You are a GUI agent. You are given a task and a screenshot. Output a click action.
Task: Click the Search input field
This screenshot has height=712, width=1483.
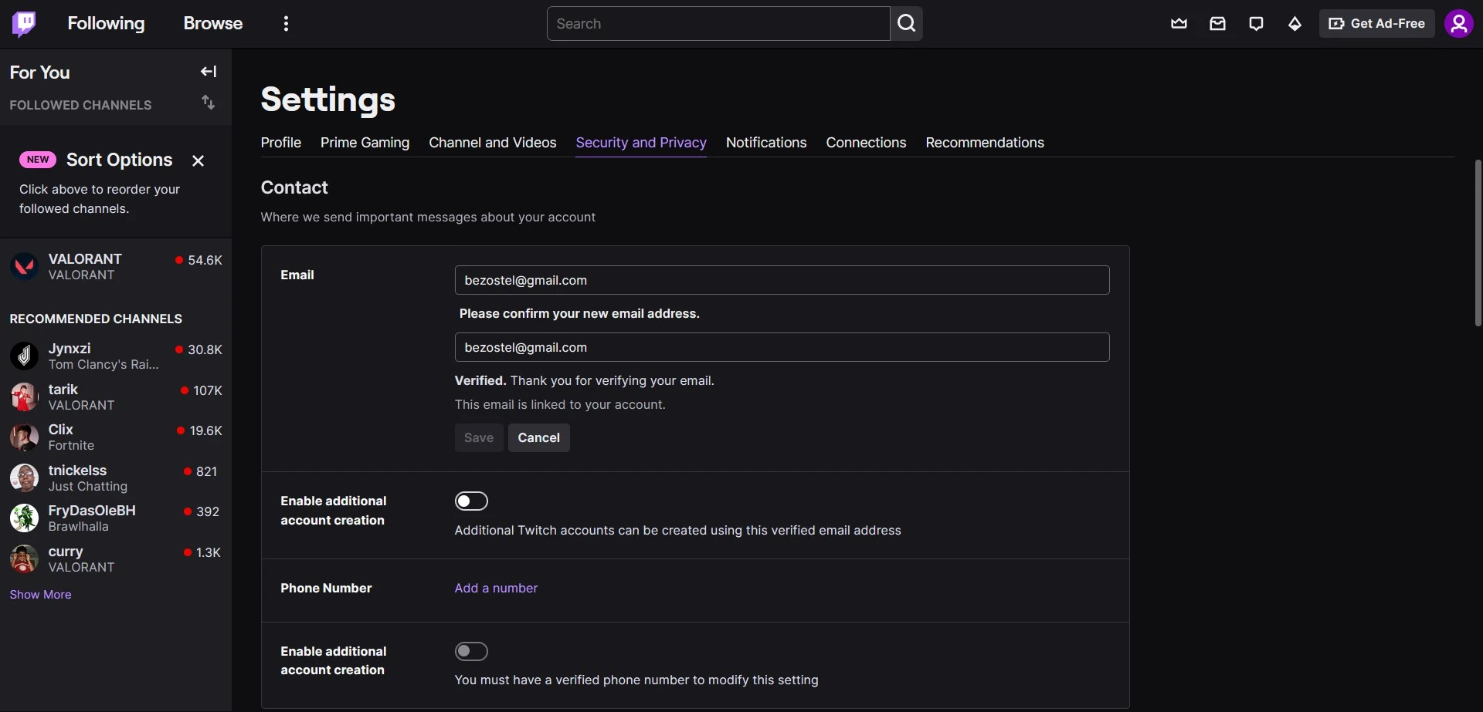click(718, 24)
